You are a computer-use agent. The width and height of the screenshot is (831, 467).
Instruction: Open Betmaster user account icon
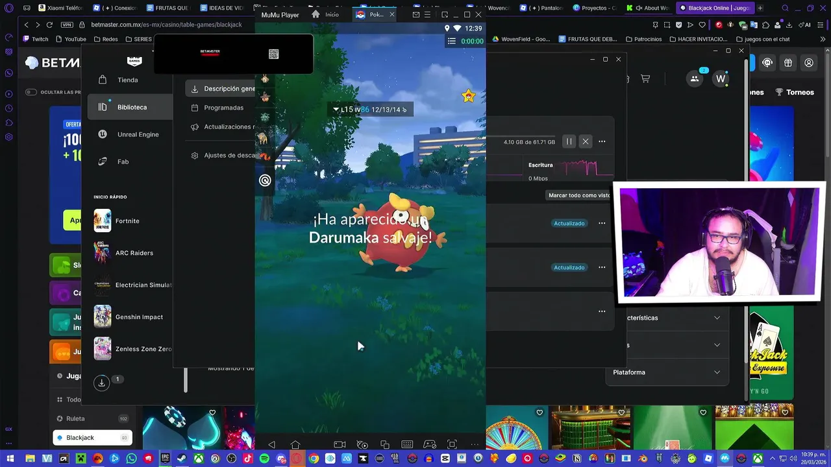pyautogui.click(x=809, y=63)
